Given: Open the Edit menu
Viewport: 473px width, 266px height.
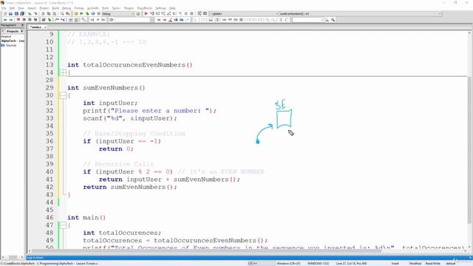Looking at the screenshot, I should point(12,8).
